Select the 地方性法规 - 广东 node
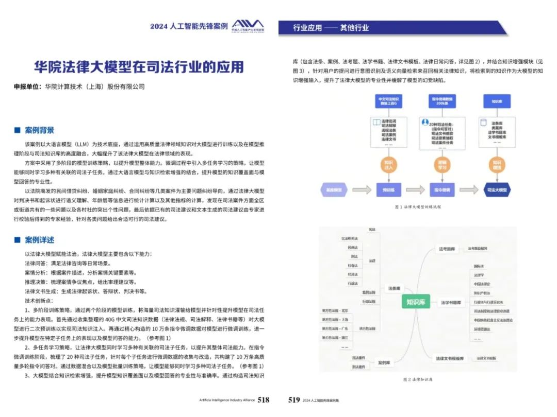The height and width of the screenshot is (417, 557). pyautogui.click(x=335, y=328)
